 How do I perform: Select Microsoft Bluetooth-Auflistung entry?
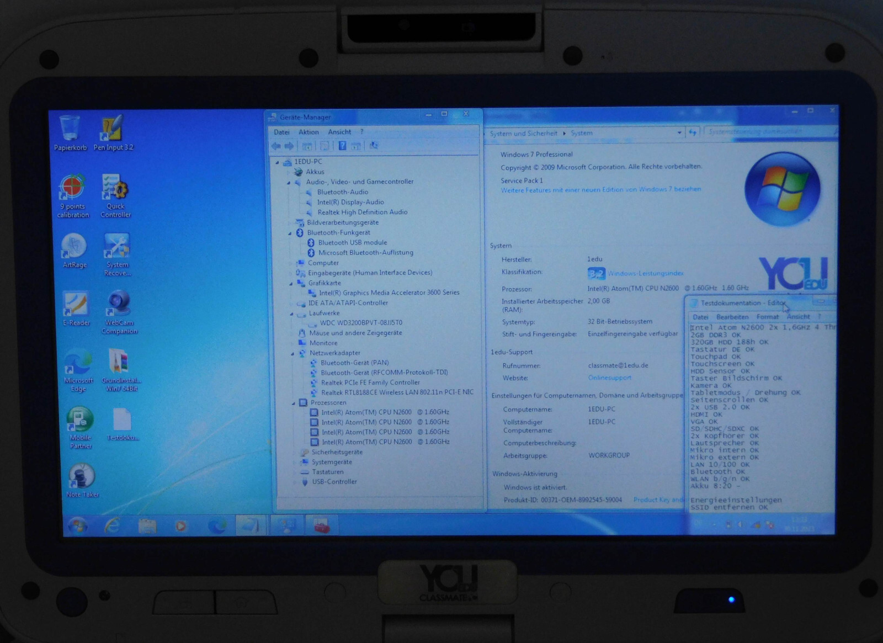[x=365, y=252]
